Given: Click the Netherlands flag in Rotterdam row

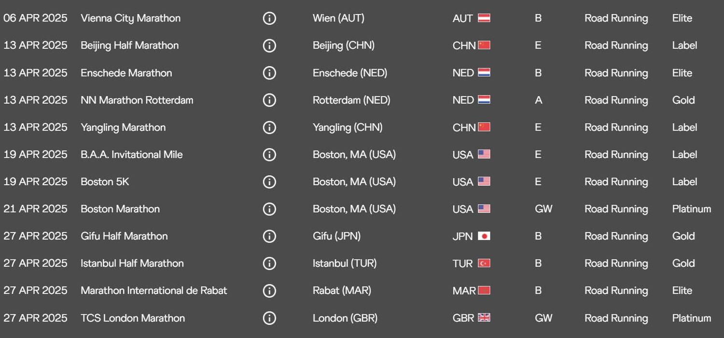Looking at the screenshot, I should (484, 100).
